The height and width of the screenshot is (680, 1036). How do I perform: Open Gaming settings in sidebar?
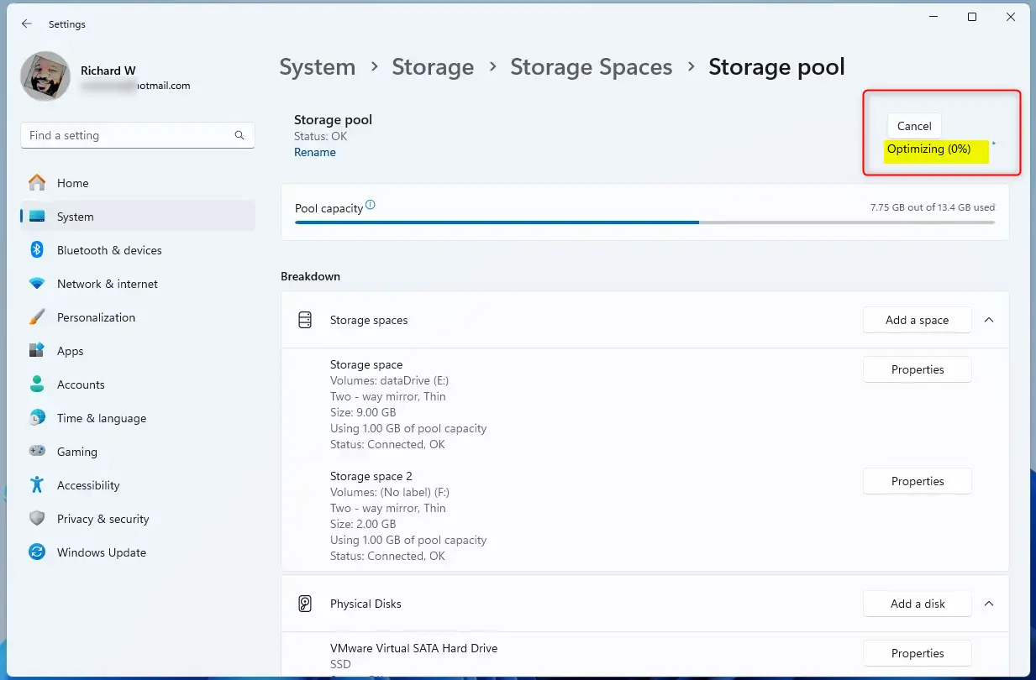click(x=77, y=452)
